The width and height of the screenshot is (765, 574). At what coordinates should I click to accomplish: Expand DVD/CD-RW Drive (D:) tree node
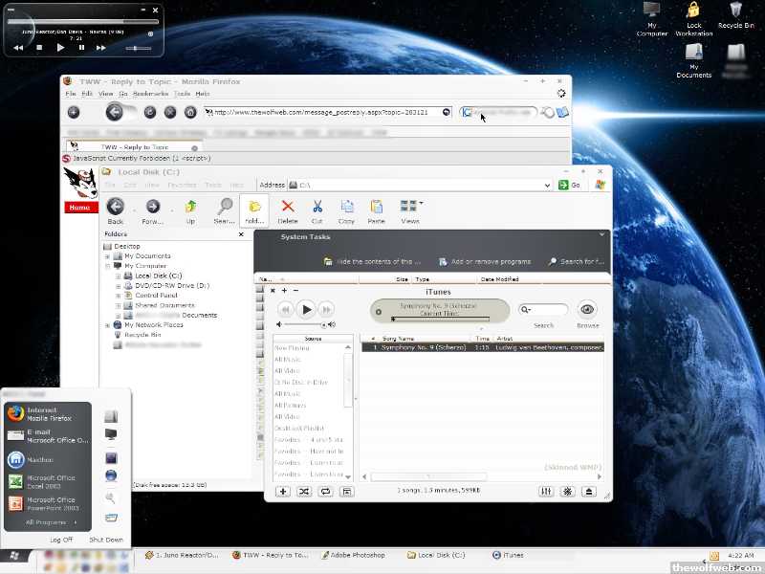click(118, 285)
